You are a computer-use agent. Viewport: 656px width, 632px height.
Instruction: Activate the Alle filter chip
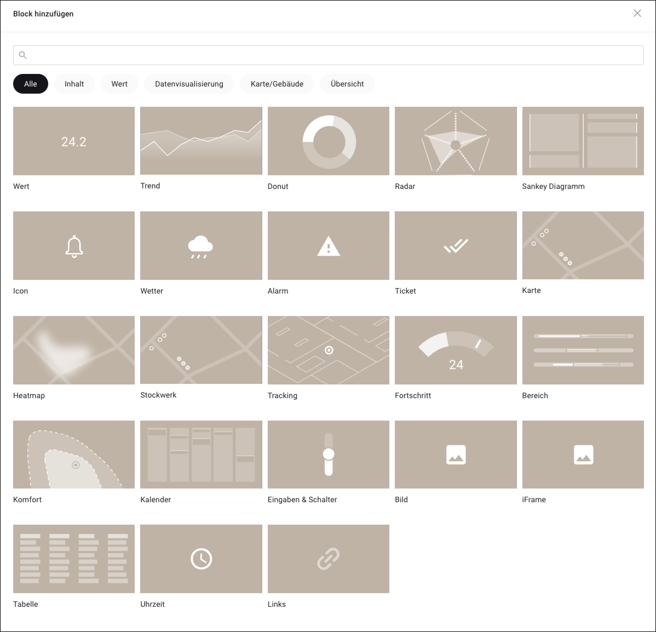pos(30,84)
